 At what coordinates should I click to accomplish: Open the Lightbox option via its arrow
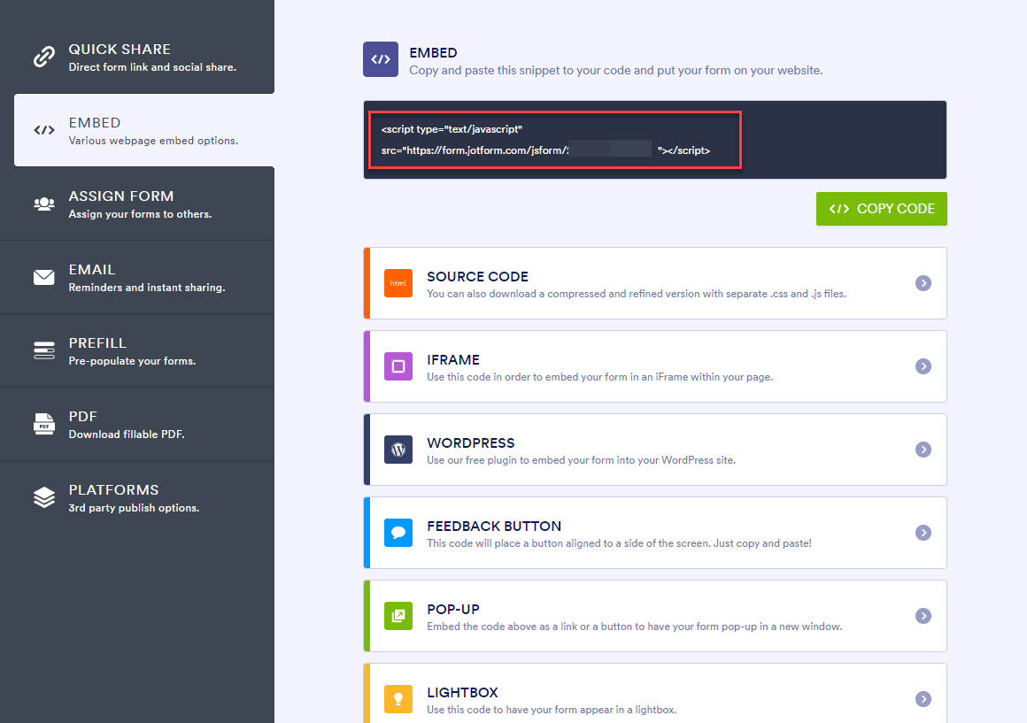[923, 699]
